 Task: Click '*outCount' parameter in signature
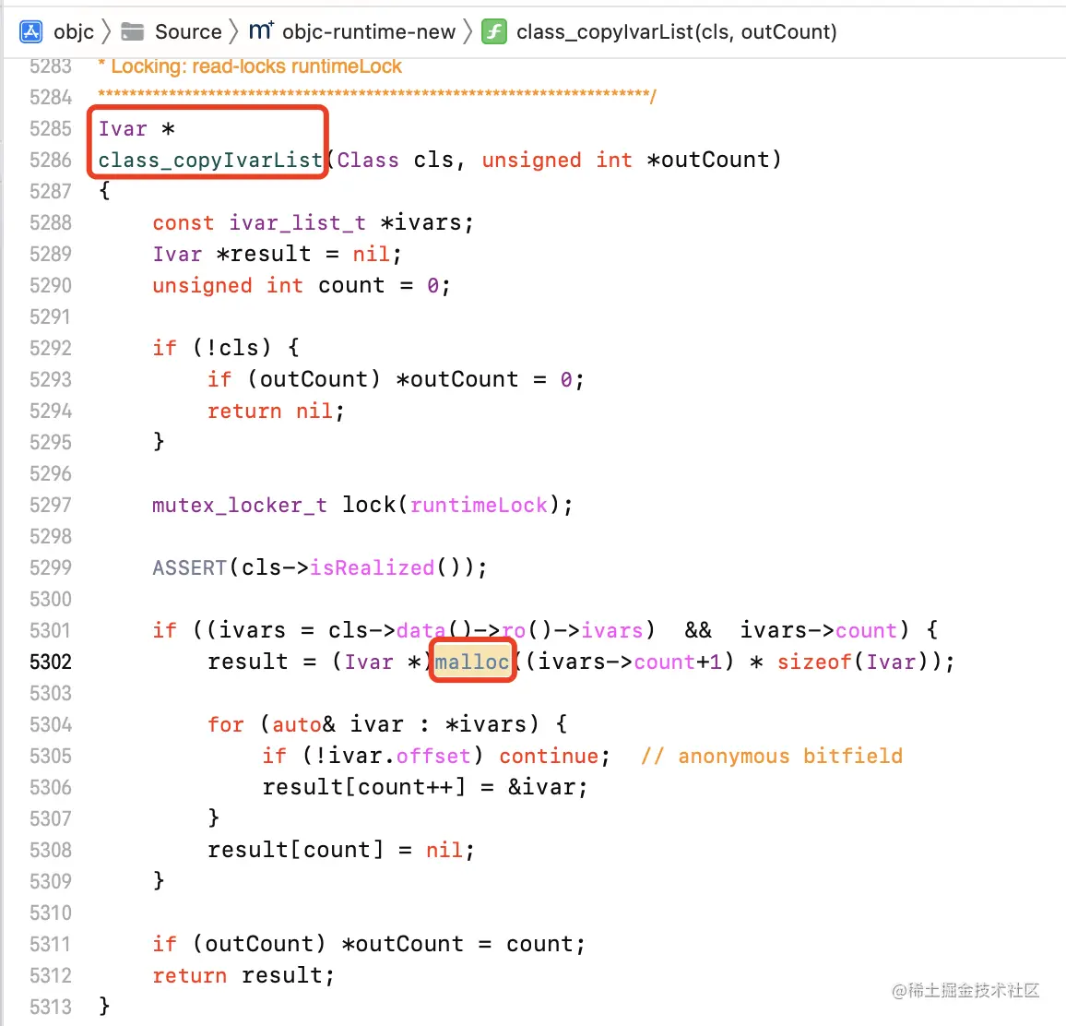(707, 160)
